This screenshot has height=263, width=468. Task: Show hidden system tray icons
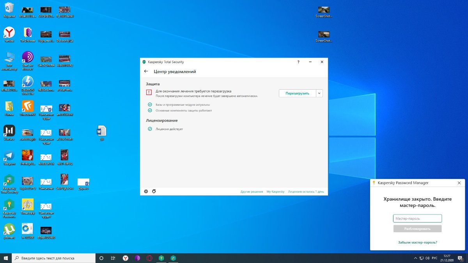(x=415, y=258)
